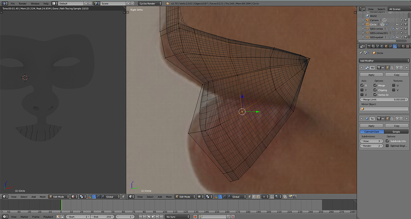The width and height of the screenshot is (411, 219).
Task: Open the File menu
Action: tap(12, 3)
